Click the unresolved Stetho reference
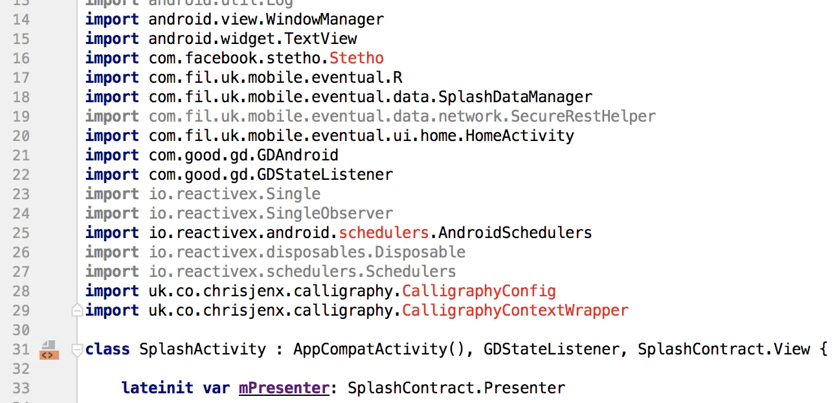 [356, 58]
